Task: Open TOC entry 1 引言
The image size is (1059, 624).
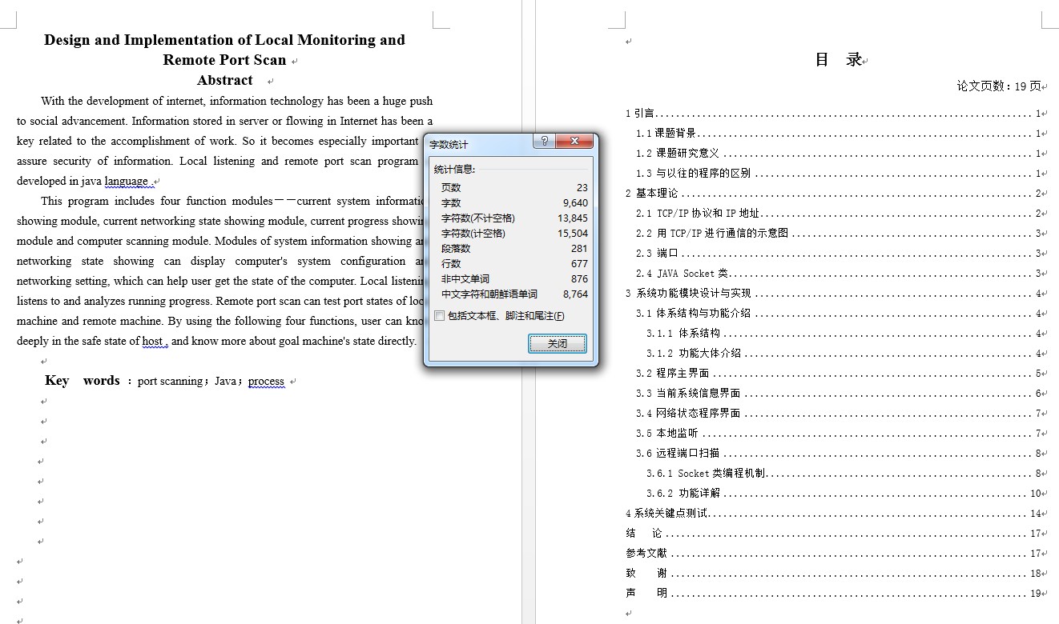Action: [833, 114]
